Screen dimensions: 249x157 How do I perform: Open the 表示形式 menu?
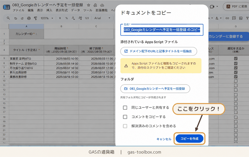coord(62,10)
